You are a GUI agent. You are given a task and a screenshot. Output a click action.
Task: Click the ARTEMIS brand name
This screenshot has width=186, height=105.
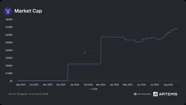pos(168,94)
